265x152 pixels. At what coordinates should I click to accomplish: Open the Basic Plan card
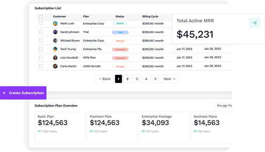[60, 127]
